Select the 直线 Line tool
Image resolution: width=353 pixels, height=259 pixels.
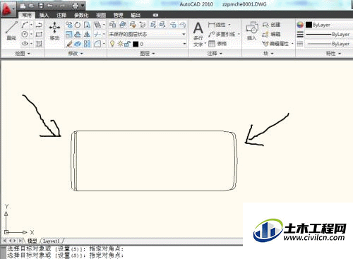click(x=11, y=30)
